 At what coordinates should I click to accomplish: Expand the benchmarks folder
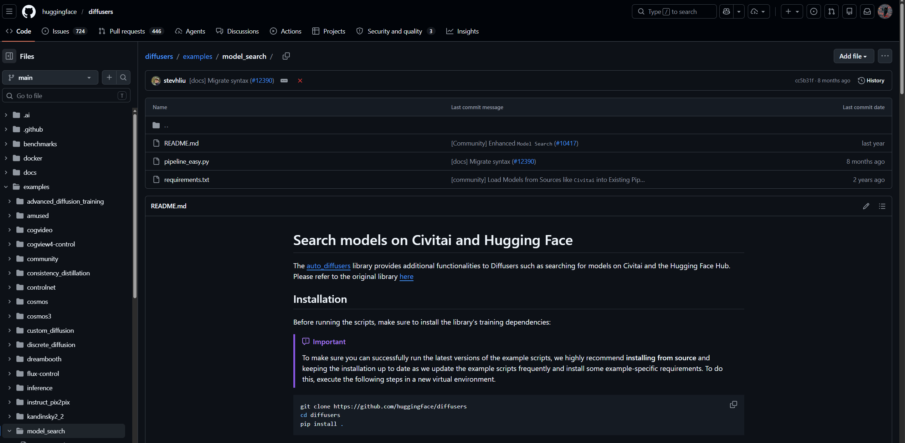[x=6, y=144]
